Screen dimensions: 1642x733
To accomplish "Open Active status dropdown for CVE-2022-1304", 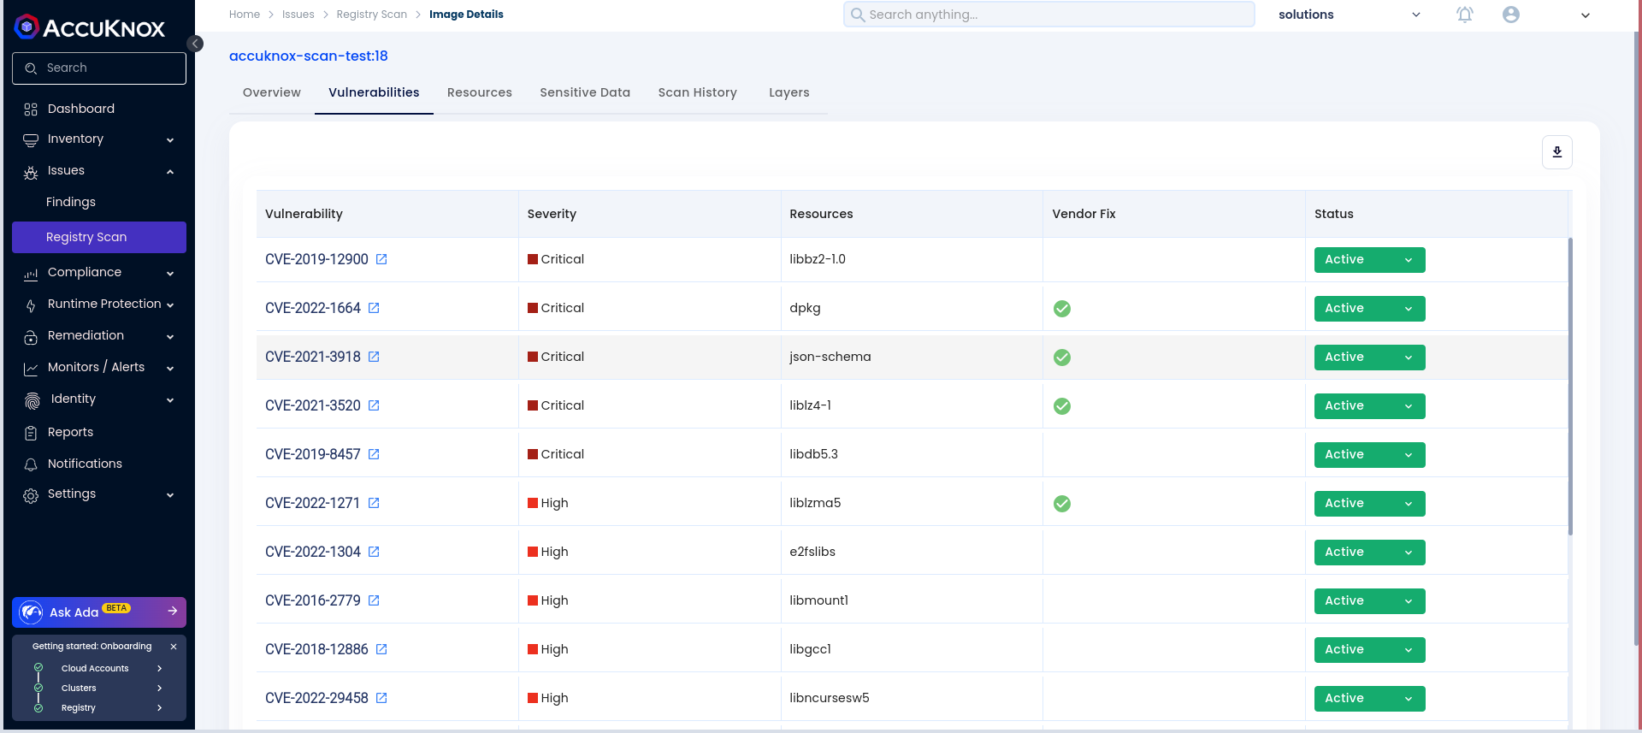I will (1369, 553).
